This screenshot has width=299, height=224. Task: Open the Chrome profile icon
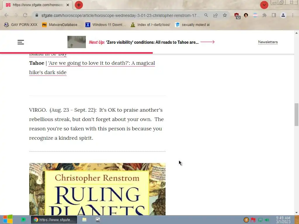283,15
